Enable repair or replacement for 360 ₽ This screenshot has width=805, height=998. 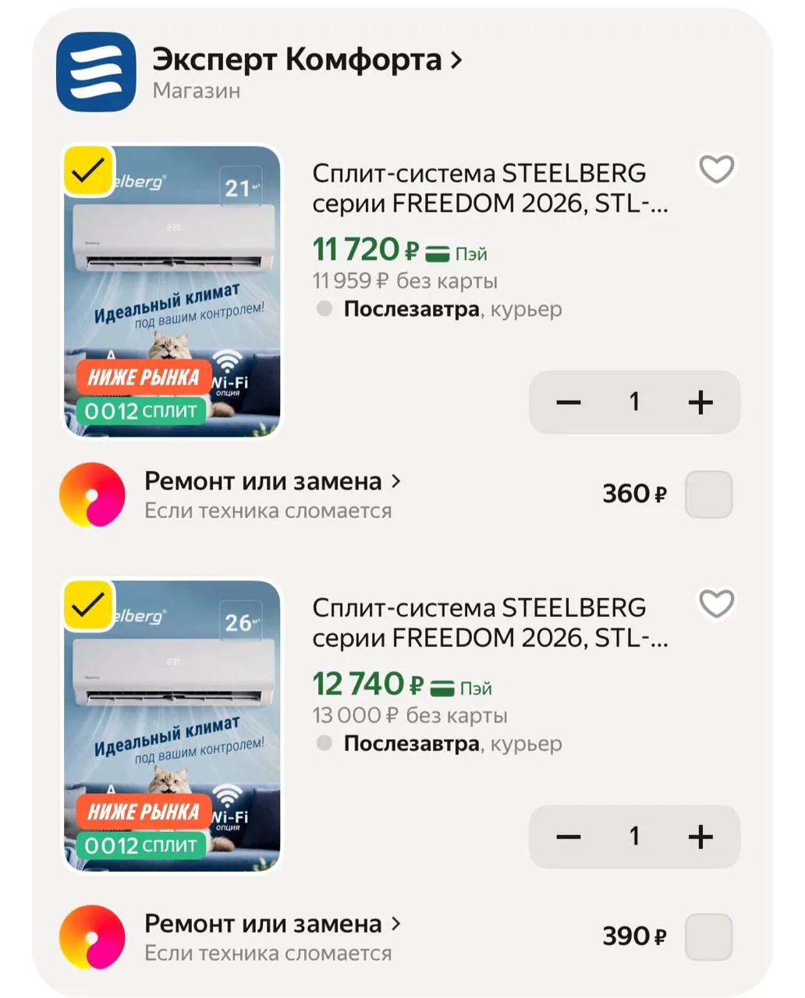tap(708, 494)
